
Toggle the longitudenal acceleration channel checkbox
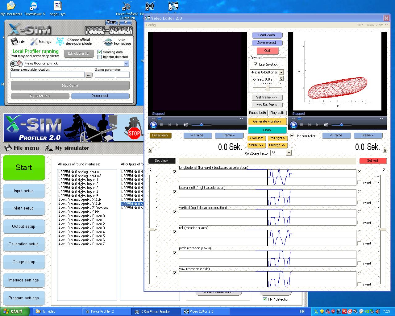click(x=175, y=172)
